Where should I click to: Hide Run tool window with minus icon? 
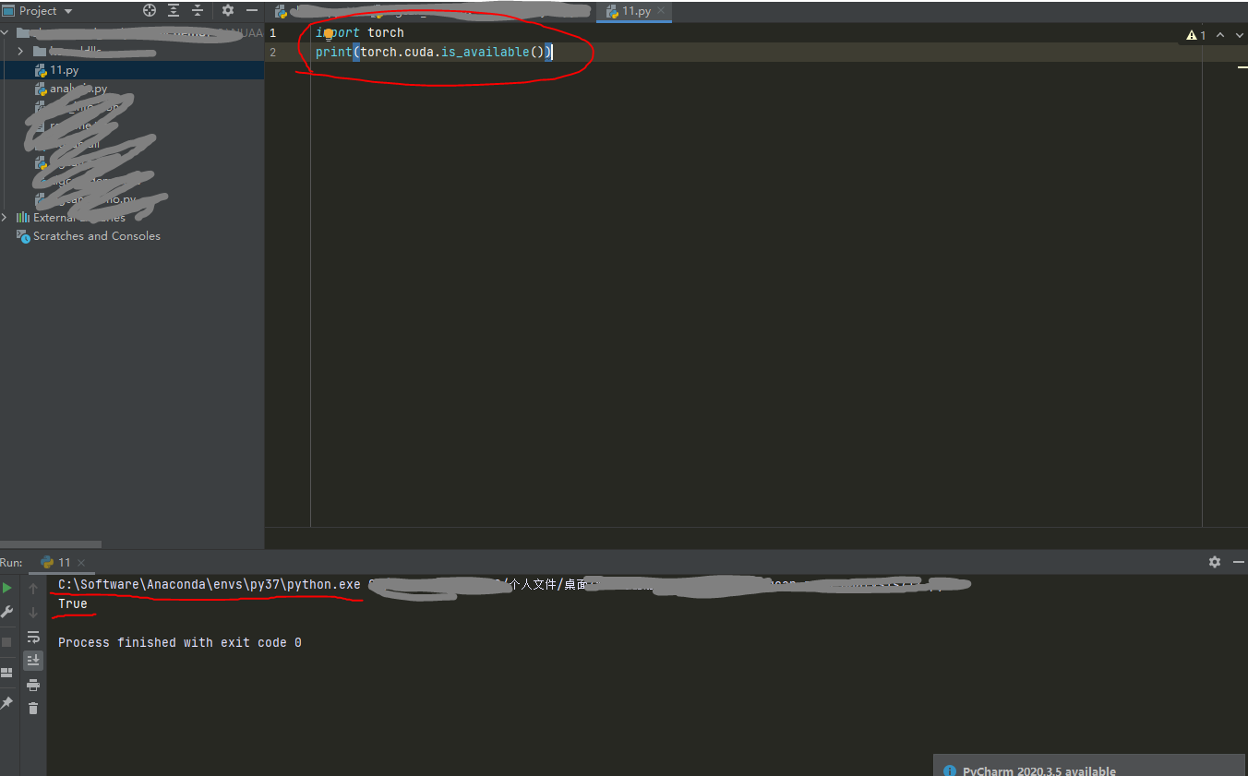1239,562
